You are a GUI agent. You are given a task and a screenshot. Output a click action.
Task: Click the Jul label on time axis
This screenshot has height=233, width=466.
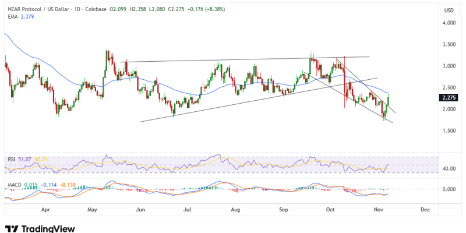[x=188, y=208]
